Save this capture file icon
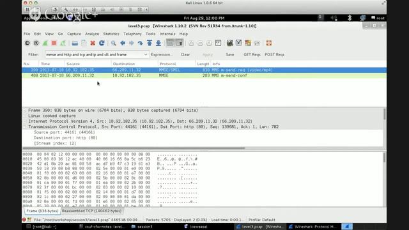 84,43
